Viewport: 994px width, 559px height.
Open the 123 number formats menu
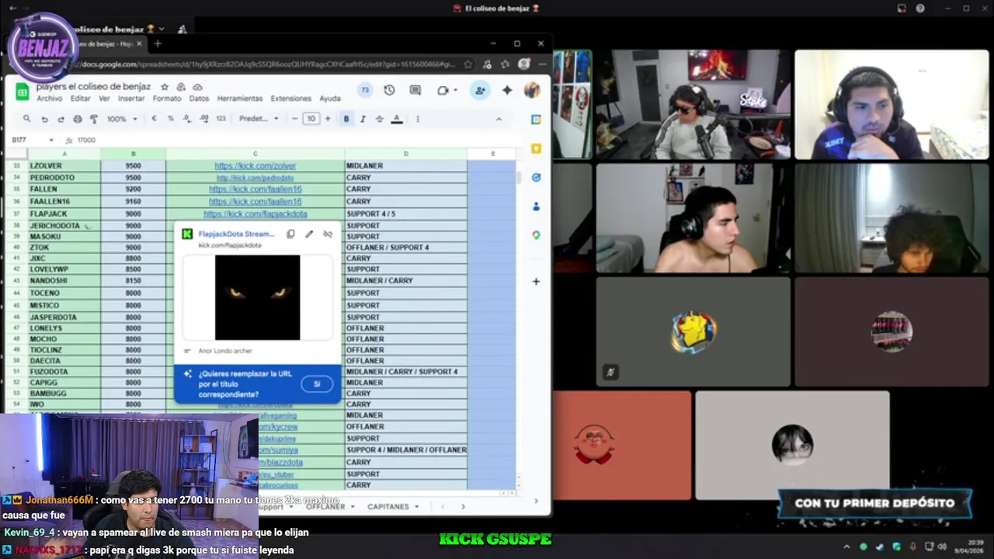point(221,119)
